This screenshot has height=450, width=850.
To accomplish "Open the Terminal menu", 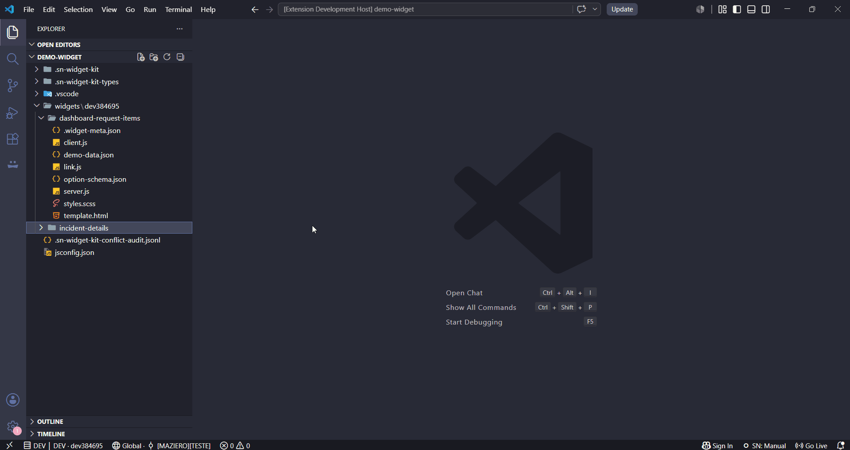I will click(x=178, y=9).
